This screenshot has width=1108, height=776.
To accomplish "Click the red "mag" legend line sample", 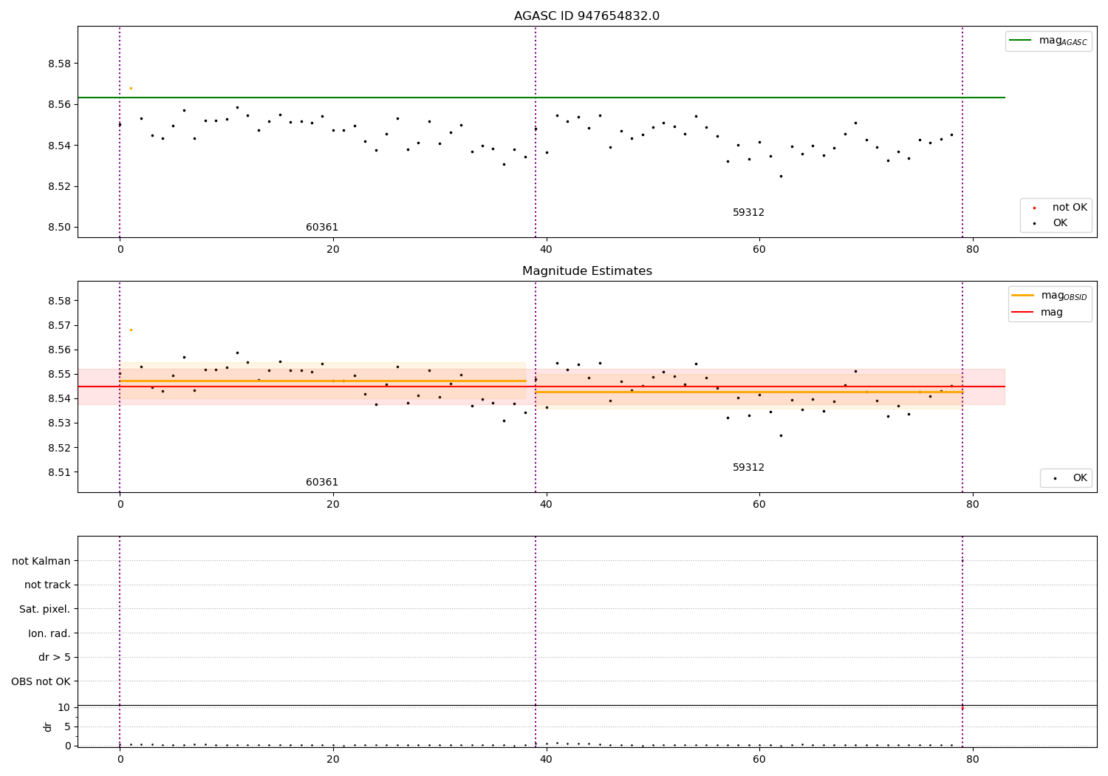I will [1023, 313].
